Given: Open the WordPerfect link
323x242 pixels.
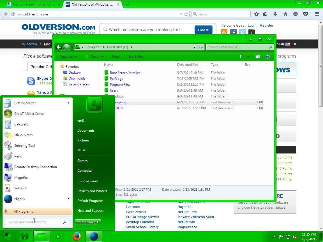Looking at the screenshot, I should coord(136,212).
